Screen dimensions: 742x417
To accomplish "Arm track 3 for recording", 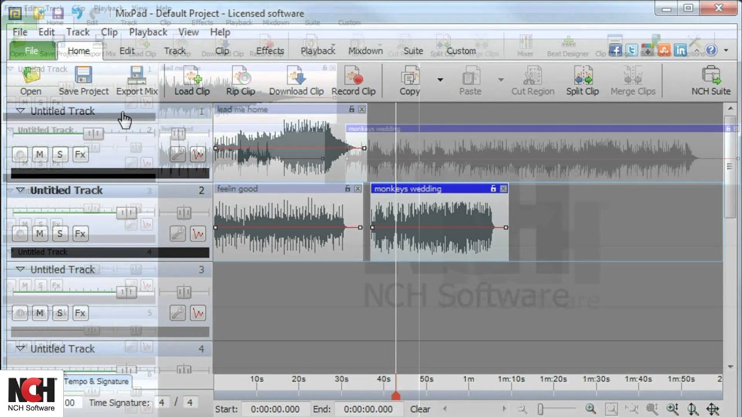I will click(20, 313).
